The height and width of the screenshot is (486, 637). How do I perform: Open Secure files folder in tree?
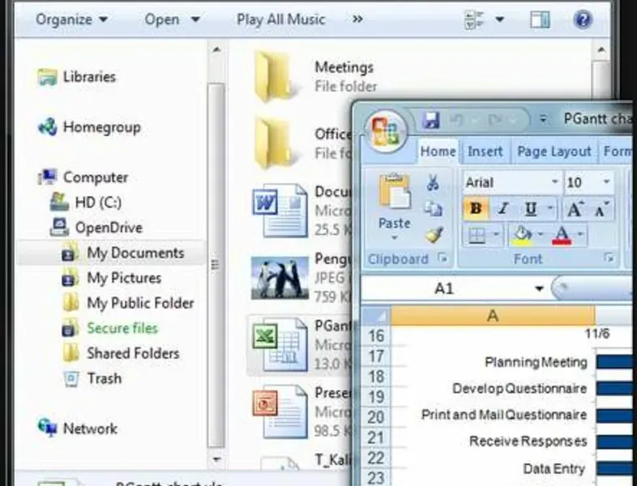coord(110,328)
